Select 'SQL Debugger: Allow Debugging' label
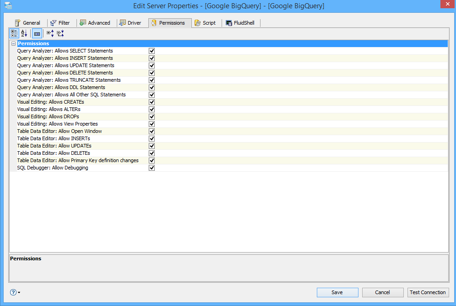This screenshot has height=306, width=456. (53, 168)
